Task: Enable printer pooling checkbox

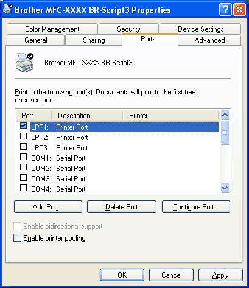Action: [17, 238]
